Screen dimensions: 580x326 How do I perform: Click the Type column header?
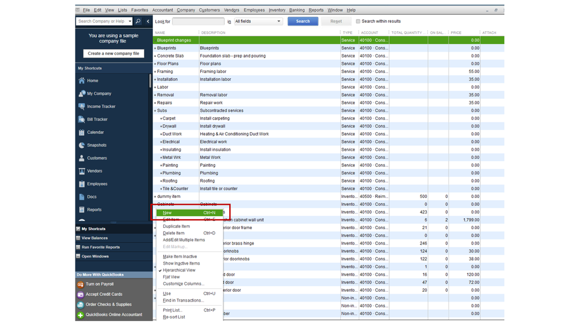347,32
